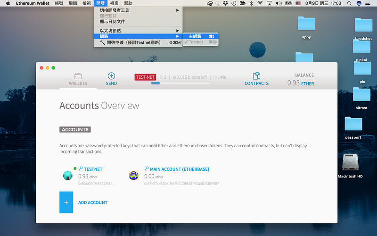Open the Wallets tab icon

pos(78,76)
